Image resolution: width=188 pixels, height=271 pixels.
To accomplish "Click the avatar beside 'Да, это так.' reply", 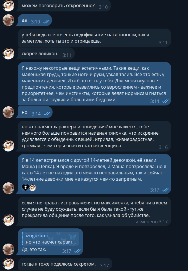I will 8,249.
